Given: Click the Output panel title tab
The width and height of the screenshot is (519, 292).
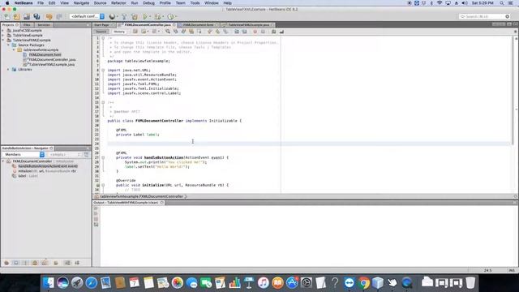Looking at the screenshot, I should [x=128, y=203].
